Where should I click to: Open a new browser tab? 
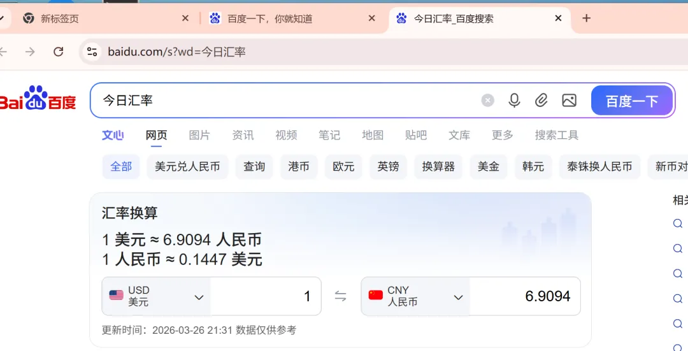(x=586, y=18)
